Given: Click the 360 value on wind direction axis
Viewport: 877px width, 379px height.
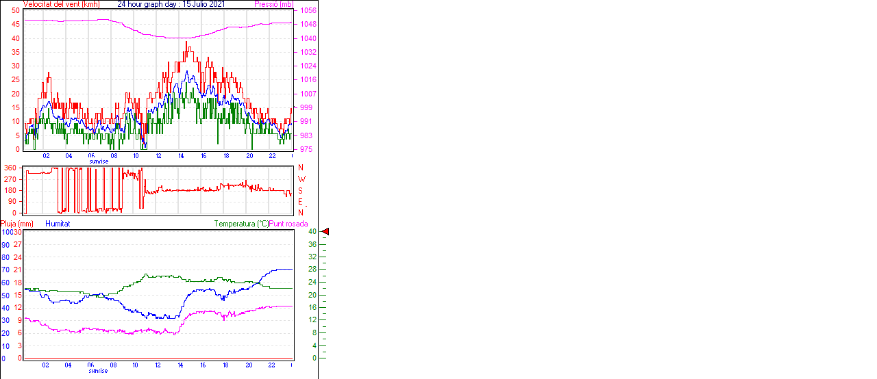Looking at the screenshot, I should coord(10,168).
